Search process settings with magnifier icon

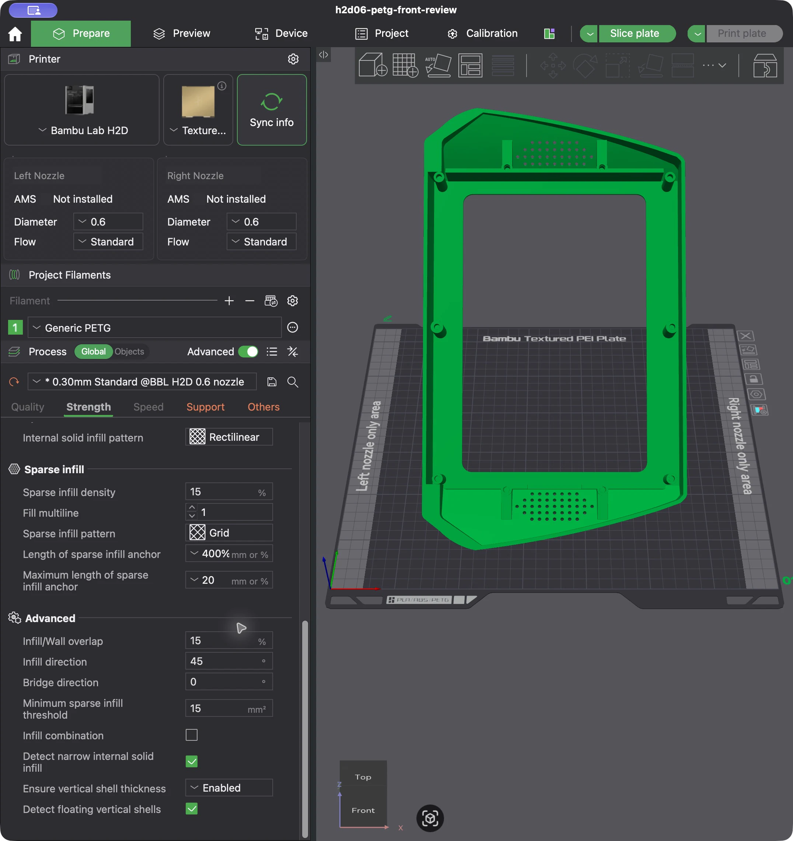tap(293, 381)
